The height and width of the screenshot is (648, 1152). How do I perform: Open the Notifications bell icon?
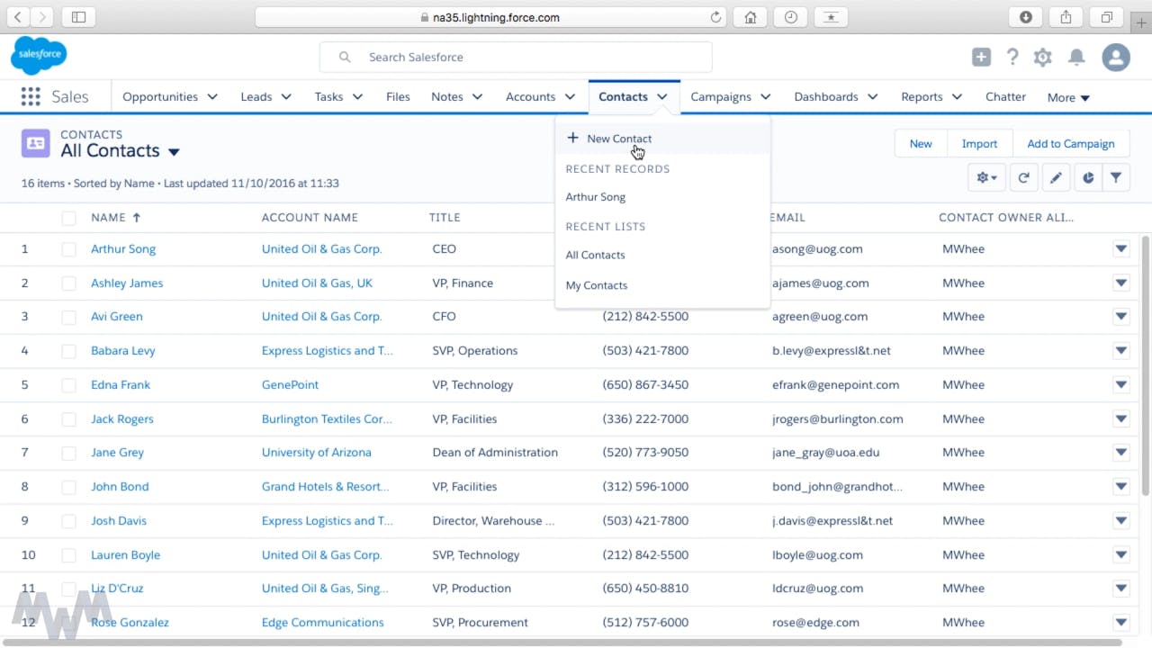coord(1076,58)
